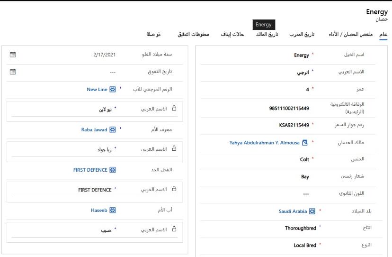Open the New Line sire link
This screenshot has height=257, width=392.
click(x=97, y=89)
